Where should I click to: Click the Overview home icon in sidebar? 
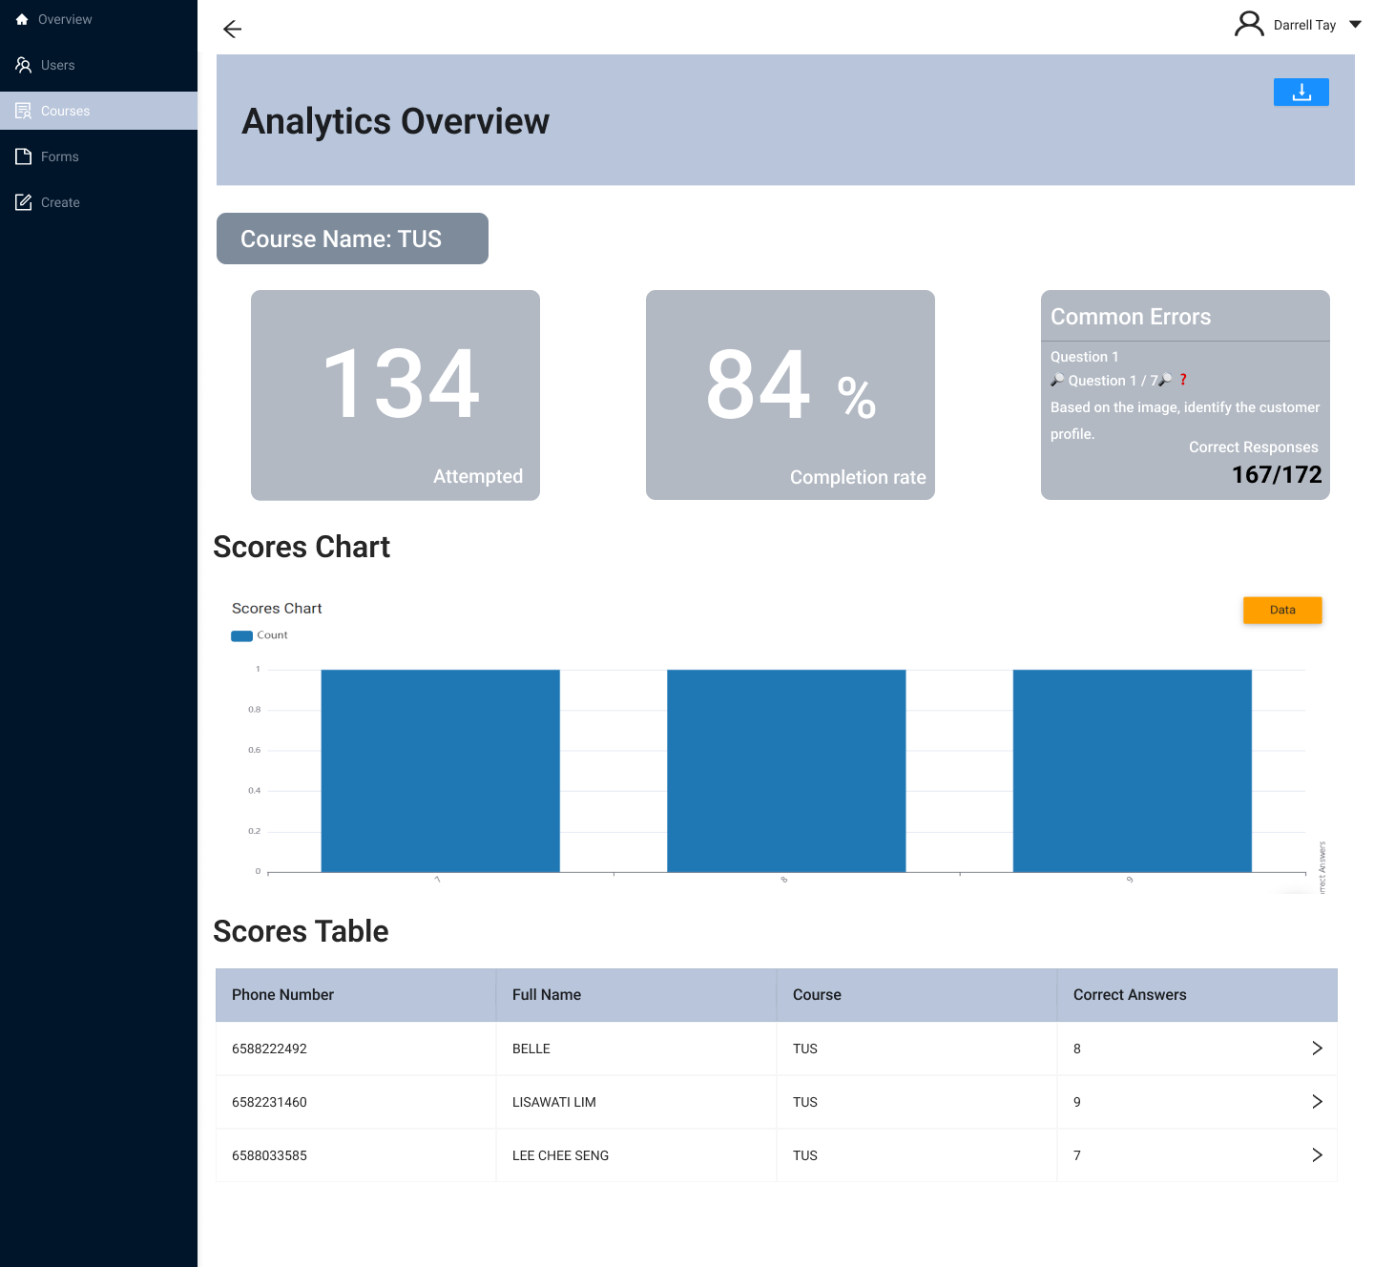point(22,19)
